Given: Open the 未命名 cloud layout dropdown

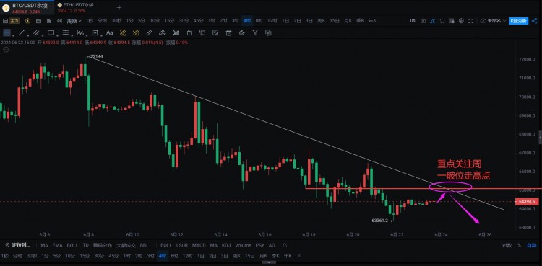Looking at the screenshot, I should 494,21.
